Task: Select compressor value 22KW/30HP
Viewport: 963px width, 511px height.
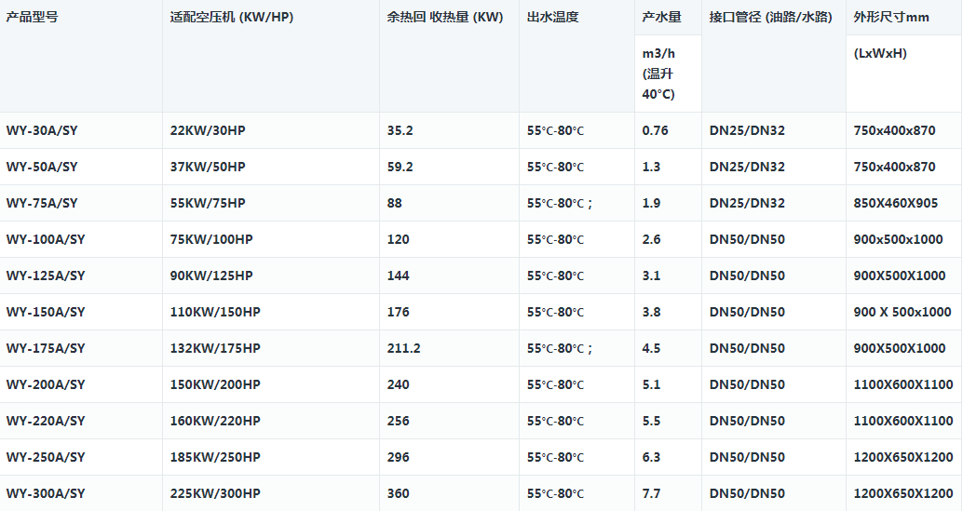Action: click(x=208, y=130)
